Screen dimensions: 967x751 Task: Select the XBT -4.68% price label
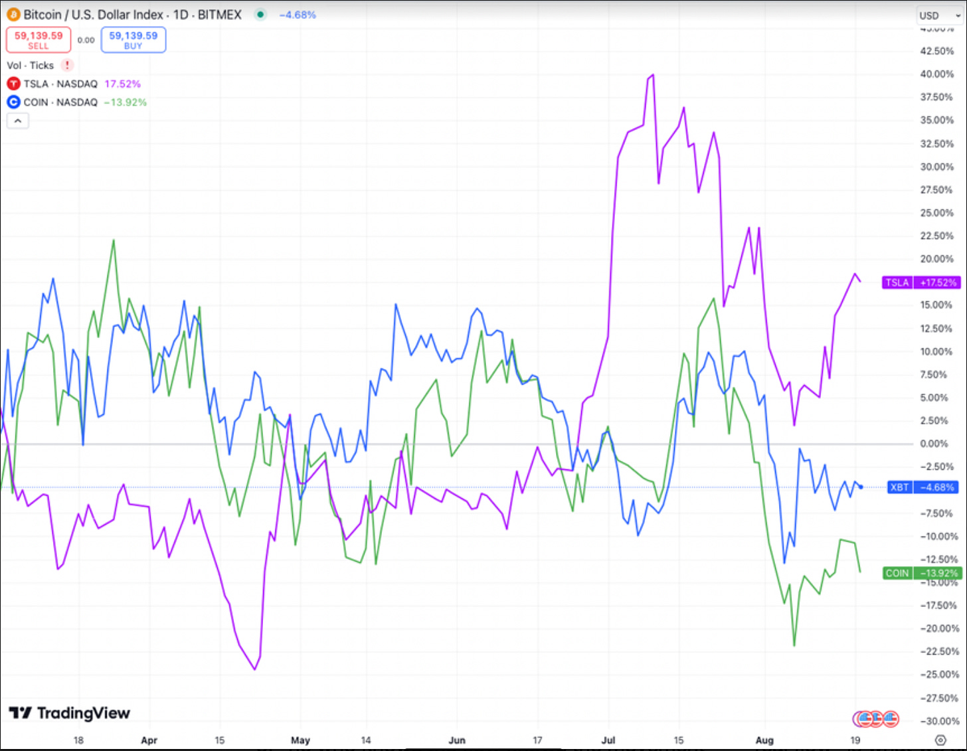click(x=923, y=487)
